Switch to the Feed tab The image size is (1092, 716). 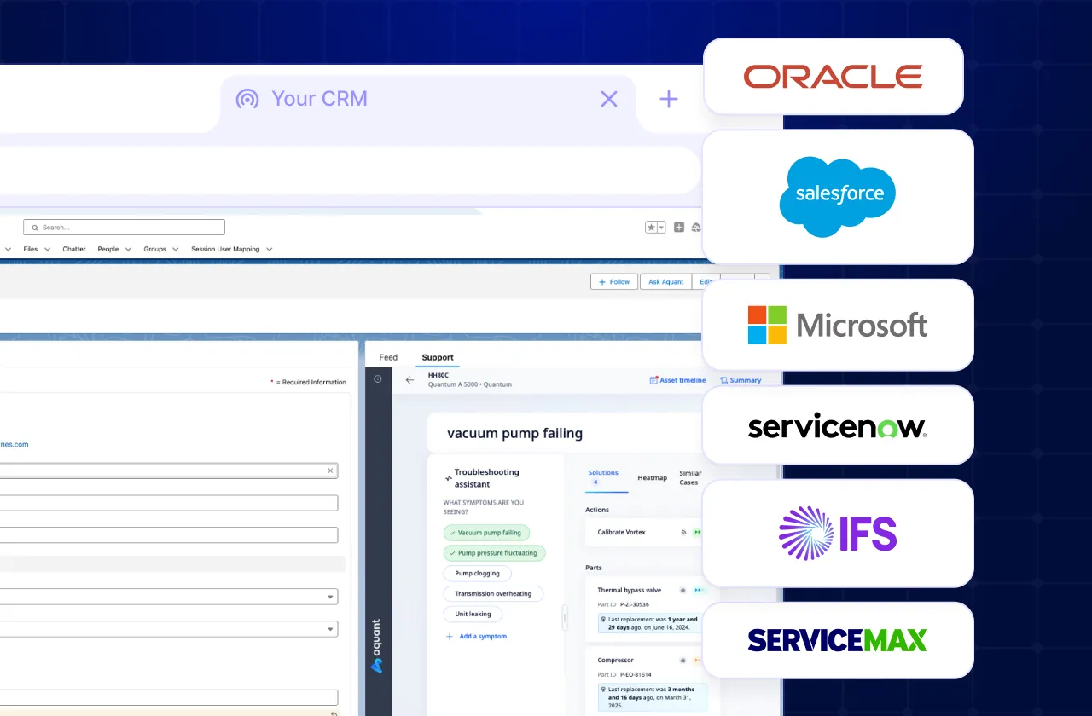(388, 357)
